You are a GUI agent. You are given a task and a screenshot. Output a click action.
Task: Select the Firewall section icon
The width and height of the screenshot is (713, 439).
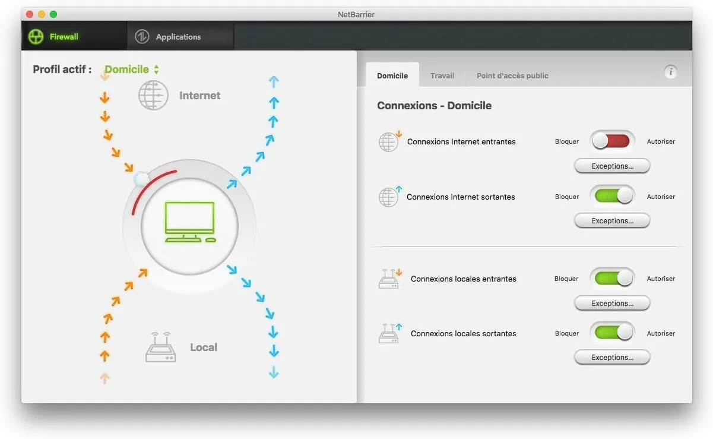36,36
